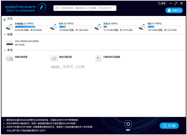Close the Speed Recovery window
This screenshot has height=135, width=187.
[x=181, y=3]
